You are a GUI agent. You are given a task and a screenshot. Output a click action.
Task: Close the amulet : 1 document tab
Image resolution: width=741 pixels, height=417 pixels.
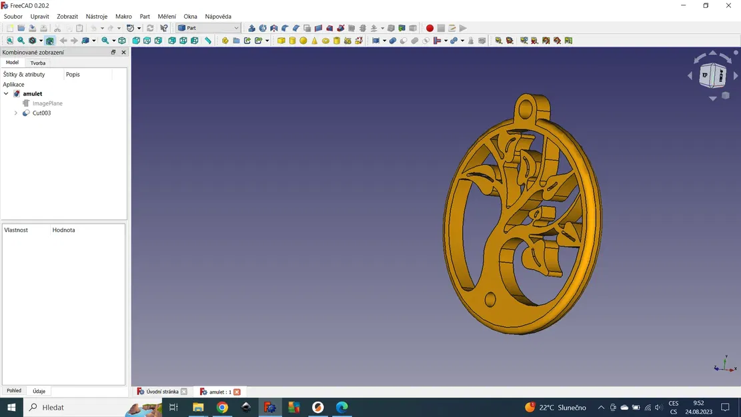[238, 392]
